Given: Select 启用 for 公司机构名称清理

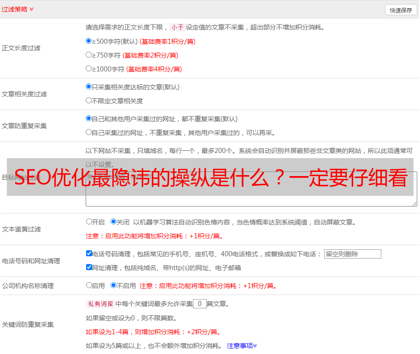Looking at the screenshot, I should pyautogui.click(x=89, y=285).
